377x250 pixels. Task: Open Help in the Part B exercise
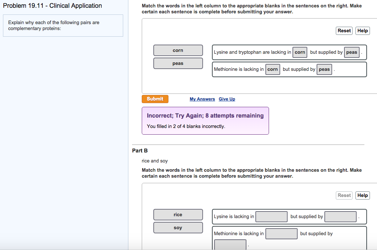(363, 195)
